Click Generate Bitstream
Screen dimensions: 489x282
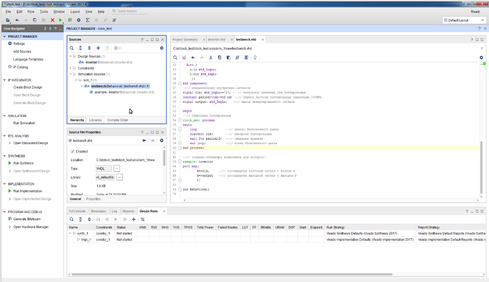click(27, 219)
